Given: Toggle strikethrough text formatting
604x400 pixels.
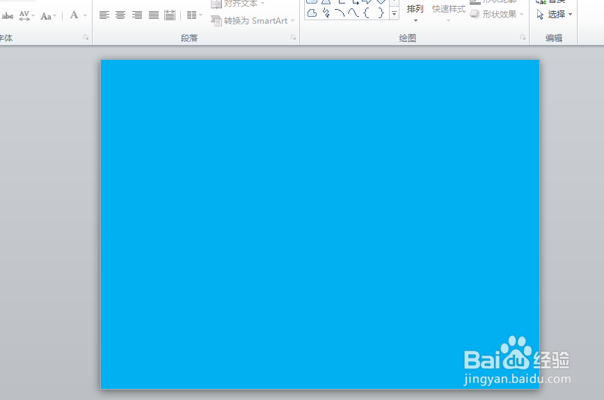Looking at the screenshot, I should point(8,16).
